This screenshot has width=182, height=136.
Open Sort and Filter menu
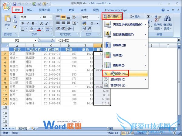tap(158, 22)
